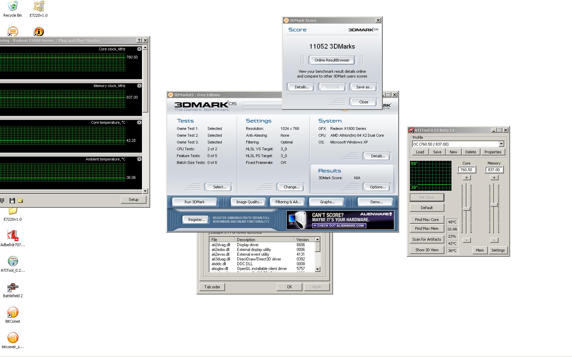Click the Core clock plus button
This screenshot has width=572, height=357.
tap(466, 177)
